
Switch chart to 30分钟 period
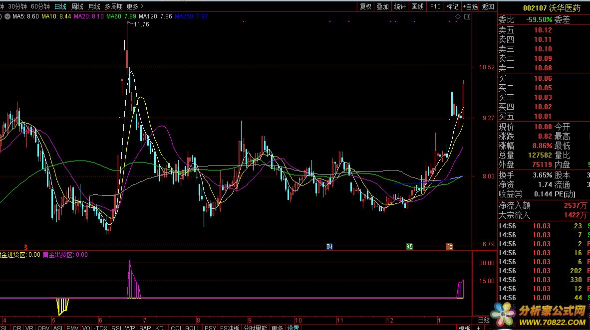coord(17,6)
